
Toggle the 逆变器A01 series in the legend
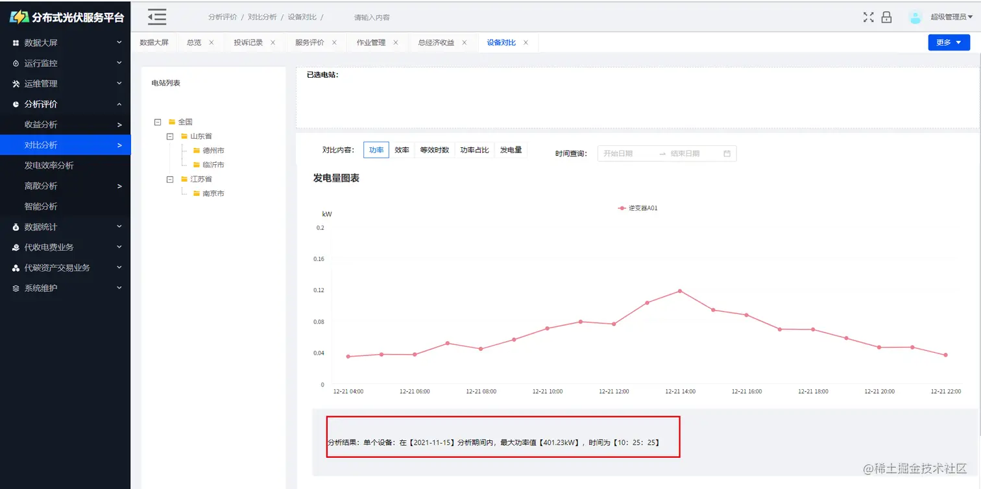[x=643, y=209]
